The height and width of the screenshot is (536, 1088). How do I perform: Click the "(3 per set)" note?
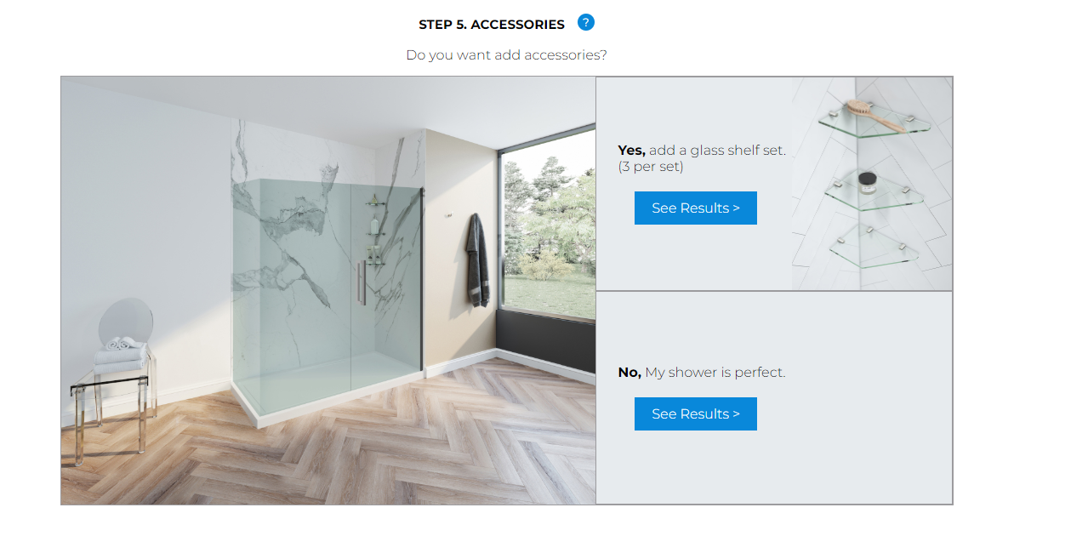point(651,167)
